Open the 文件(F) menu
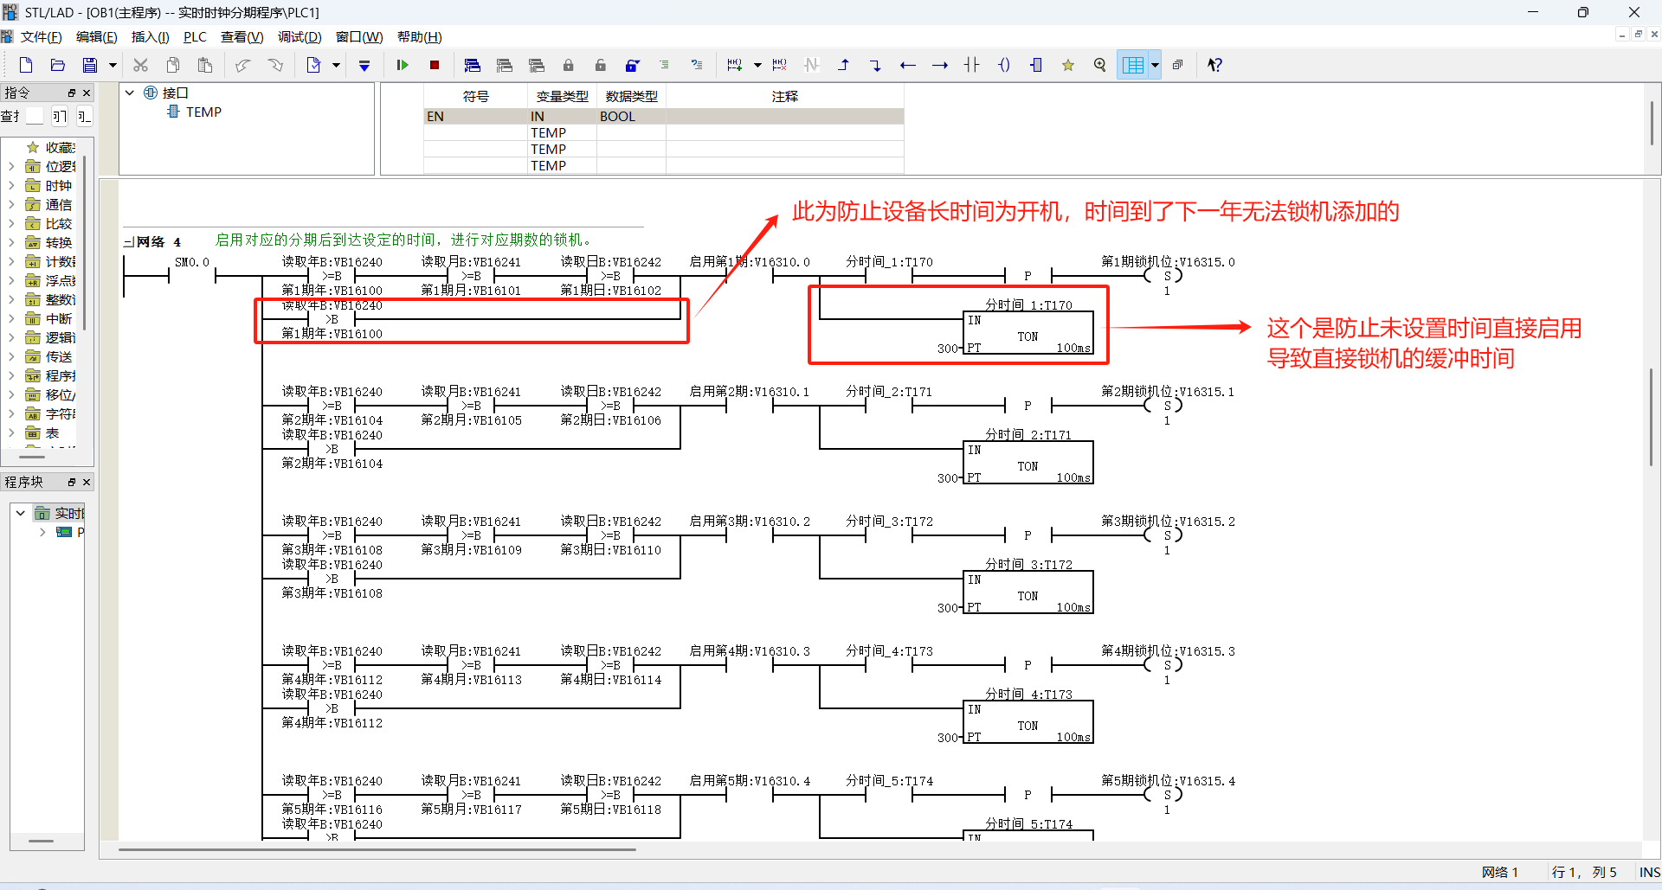 [42, 36]
